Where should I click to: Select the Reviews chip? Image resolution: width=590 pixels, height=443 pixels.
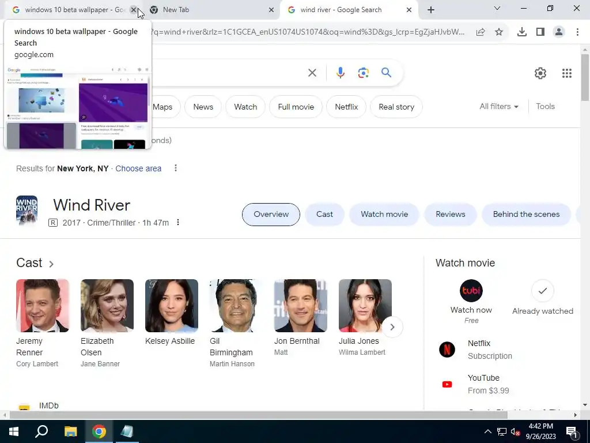[451, 215]
